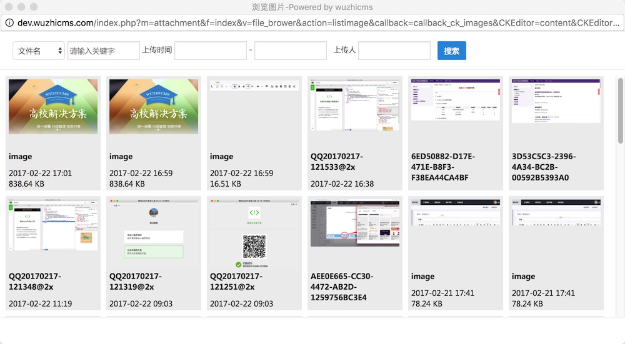Click the site info icon in address bar
This screenshot has width=625, height=344.
tap(9, 23)
